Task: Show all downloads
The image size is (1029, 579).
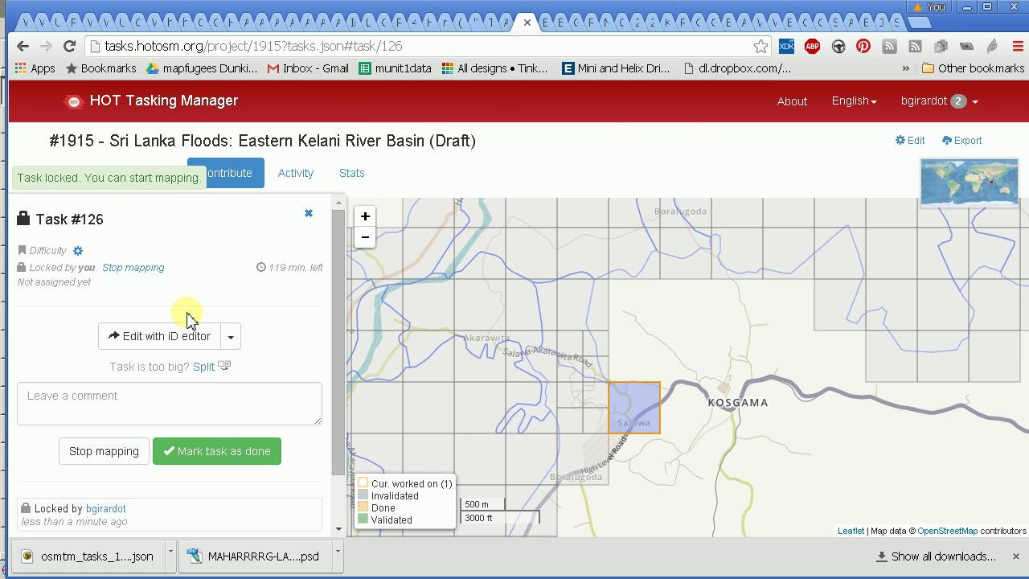Action: pos(937,556)
